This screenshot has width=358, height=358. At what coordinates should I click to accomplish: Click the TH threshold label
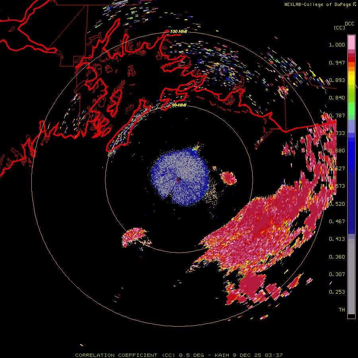(x=342, y=310)
